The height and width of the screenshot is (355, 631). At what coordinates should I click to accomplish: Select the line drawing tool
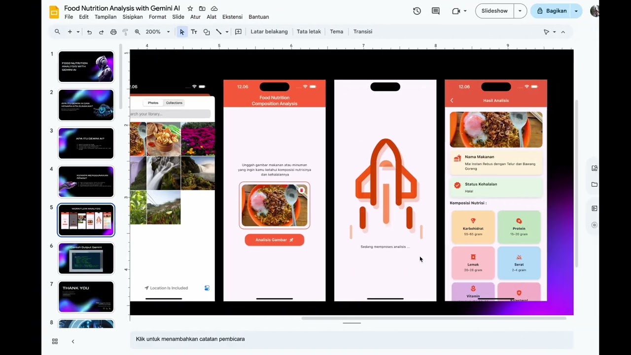[219, 32]
